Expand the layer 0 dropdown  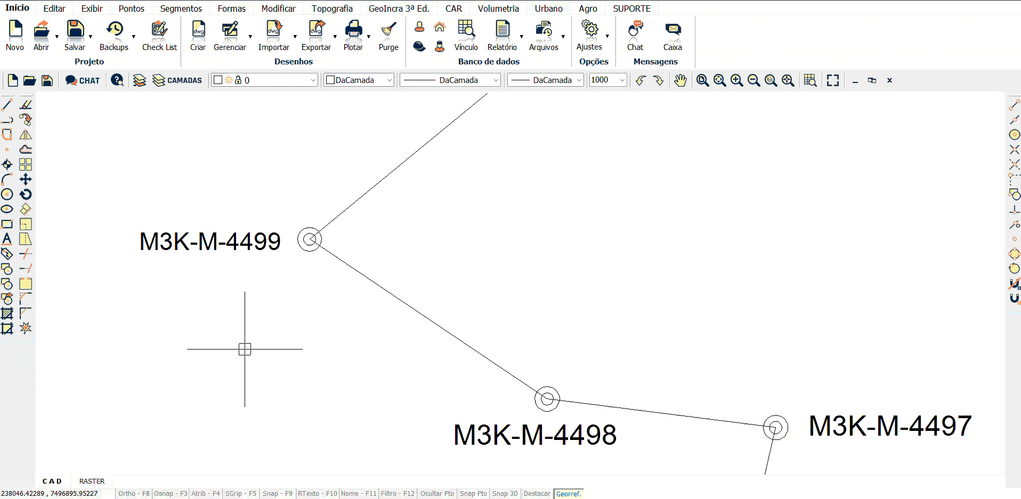pos(313,80)
